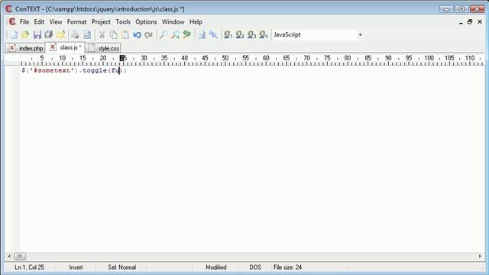Undo the last edit with the blue arrow
The image size is (489, 275).
pyautogui.click(x=137, y=34)
